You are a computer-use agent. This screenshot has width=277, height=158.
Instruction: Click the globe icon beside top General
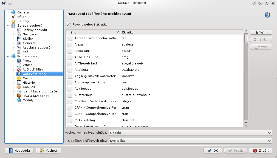(x=13, y=12)
